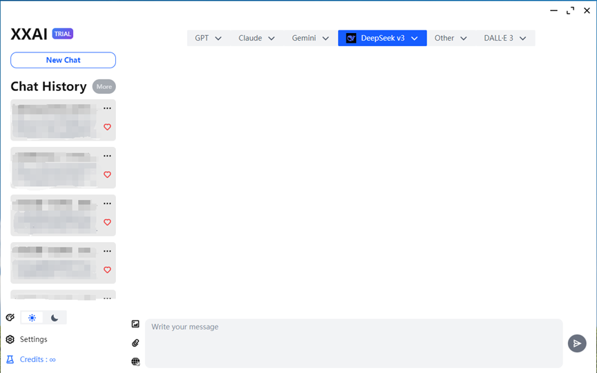This screenshot has height=373, width=597.
Task: Send message with the paper plane button
Action: tap(577, 343)
